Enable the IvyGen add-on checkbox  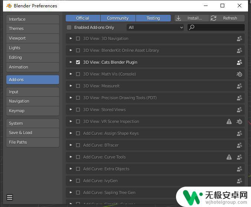tap(78, 181)
